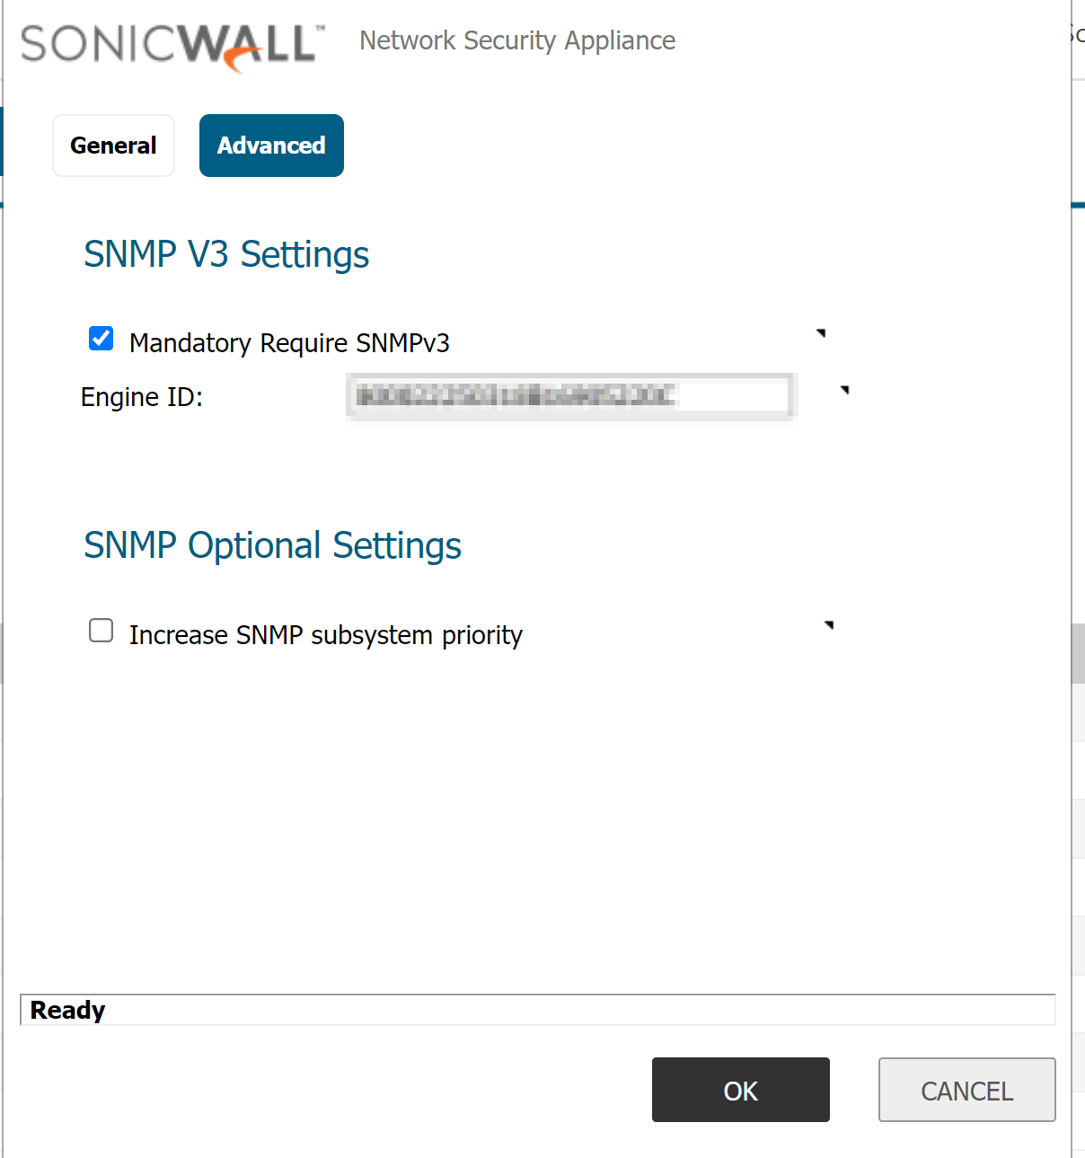Select the Advanced tab
Image resolution: width=1085 pixels, height=1158 pixels.
click(271, 146)
